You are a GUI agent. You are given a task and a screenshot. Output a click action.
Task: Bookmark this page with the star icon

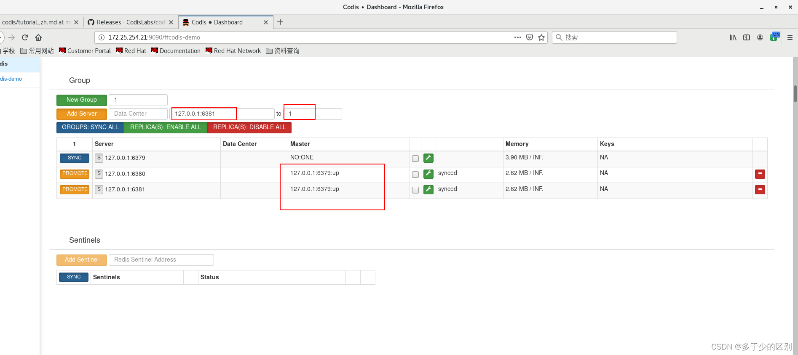(x=541, y=37)
